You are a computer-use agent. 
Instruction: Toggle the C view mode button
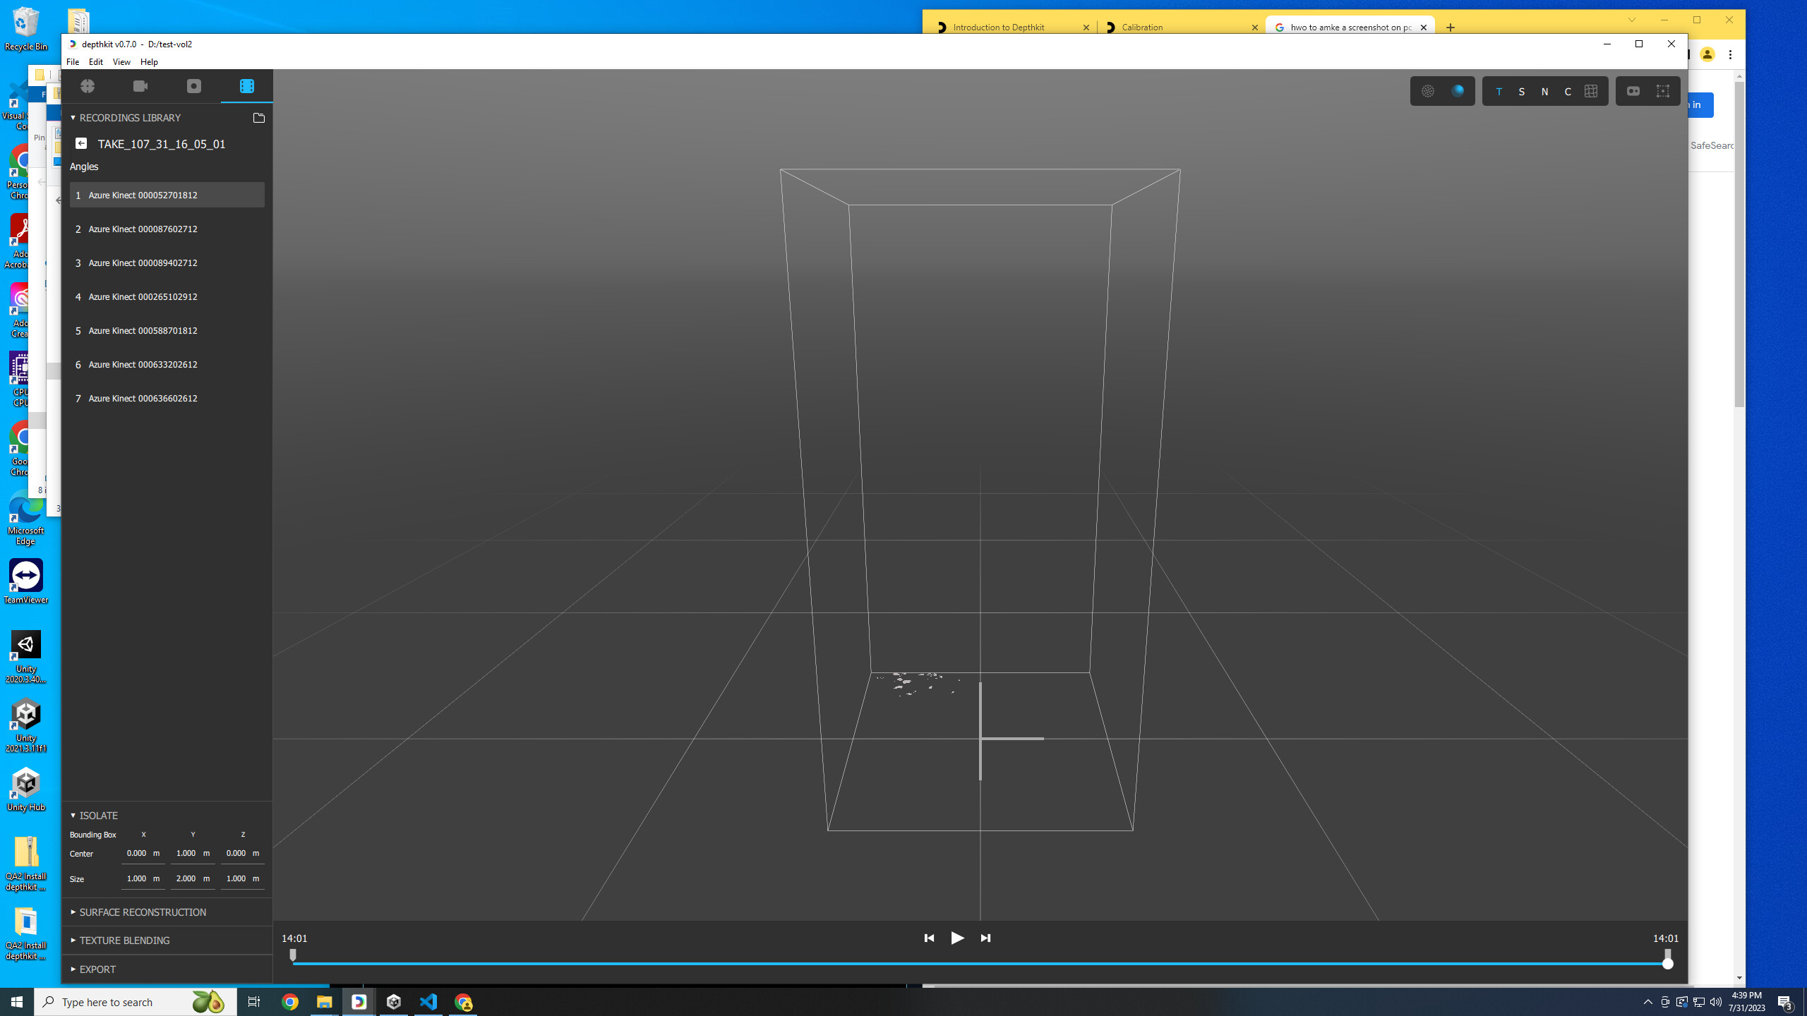[1568, 92]
